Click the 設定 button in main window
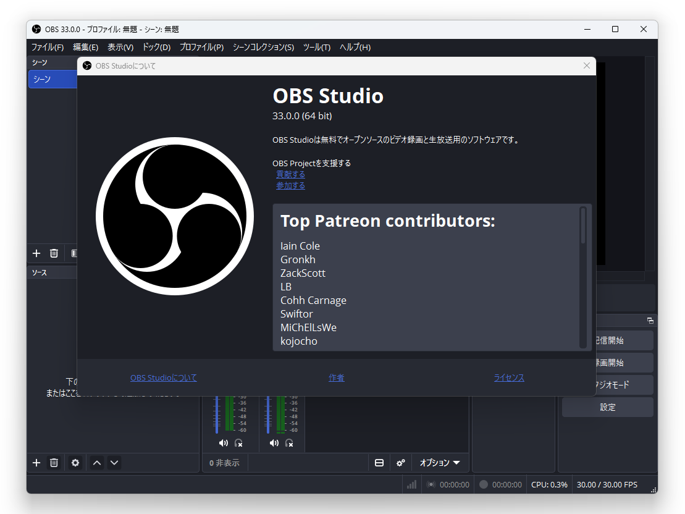 pos(608,407)
